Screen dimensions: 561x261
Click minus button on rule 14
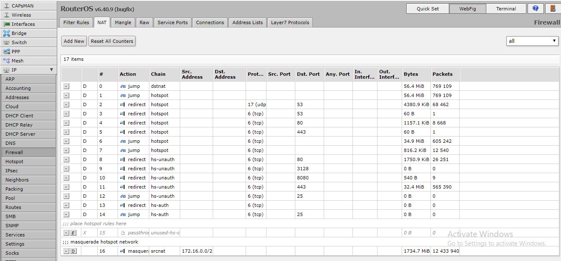coord(66,214)
